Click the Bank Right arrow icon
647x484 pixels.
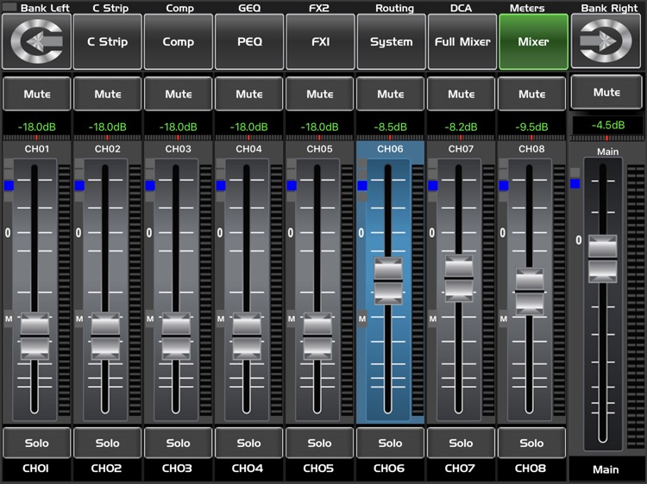607,41
